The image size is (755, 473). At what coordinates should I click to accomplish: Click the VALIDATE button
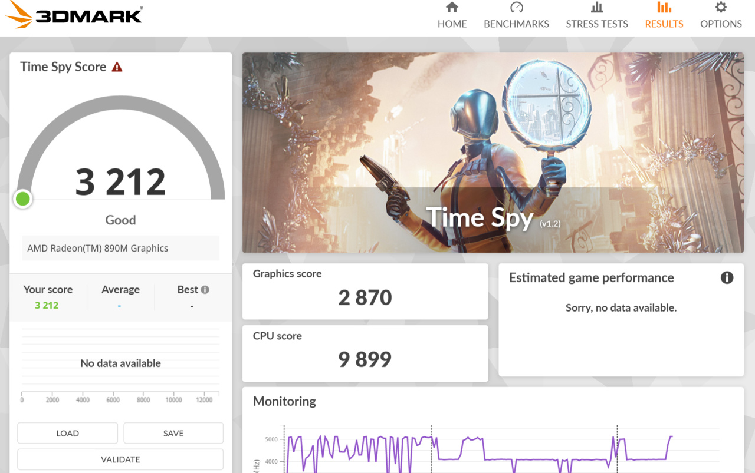(120, 459)
